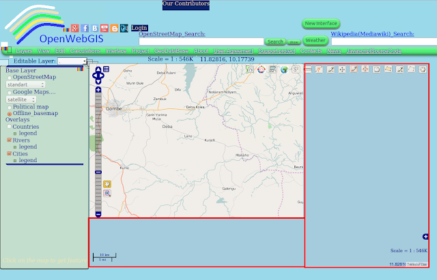The image size is (437, 280).
Task: Open the Facebook page icon
Action: [x=85, y=28]
